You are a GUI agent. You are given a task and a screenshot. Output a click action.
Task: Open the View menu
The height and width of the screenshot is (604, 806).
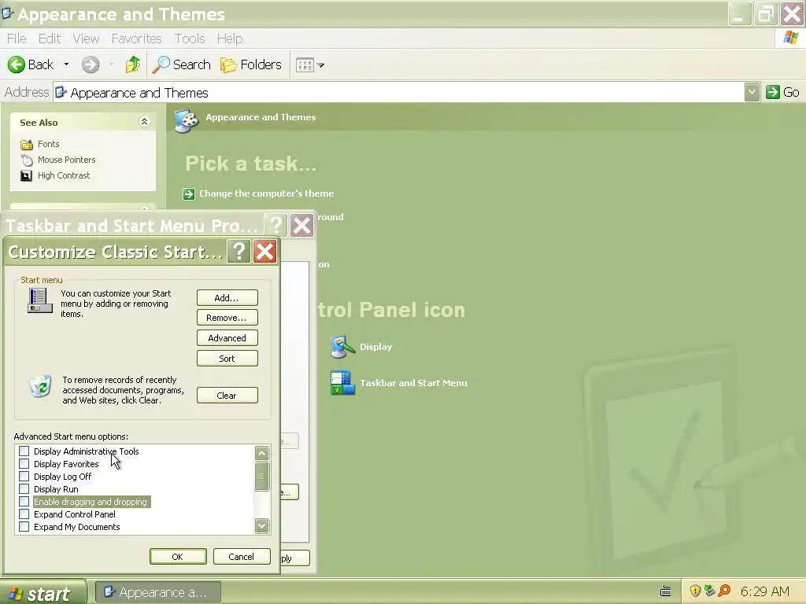(86, 39)
